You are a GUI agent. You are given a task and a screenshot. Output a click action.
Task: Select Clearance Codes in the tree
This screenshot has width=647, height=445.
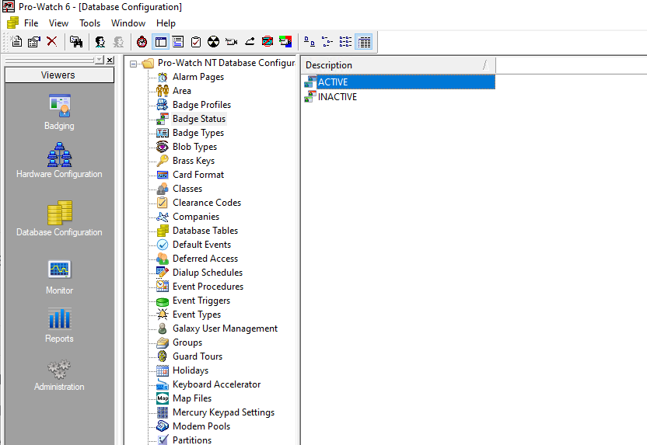click(x=206, y=203)
